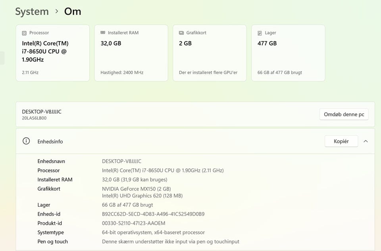The image size is (381, 251).
Task: Click the Omdøb denne pc button
Action: (344, 114)
